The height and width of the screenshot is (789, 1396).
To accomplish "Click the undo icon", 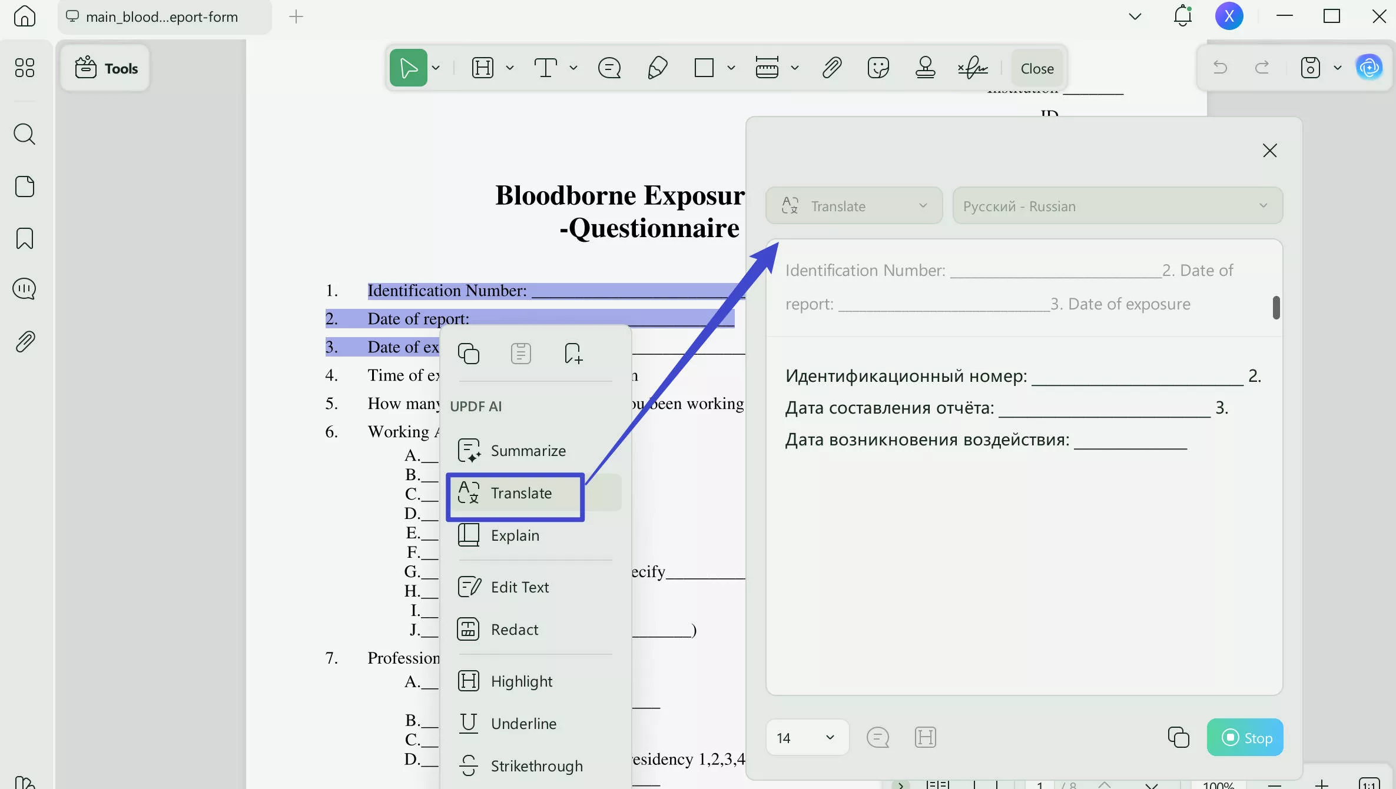I will (1219, 68).
